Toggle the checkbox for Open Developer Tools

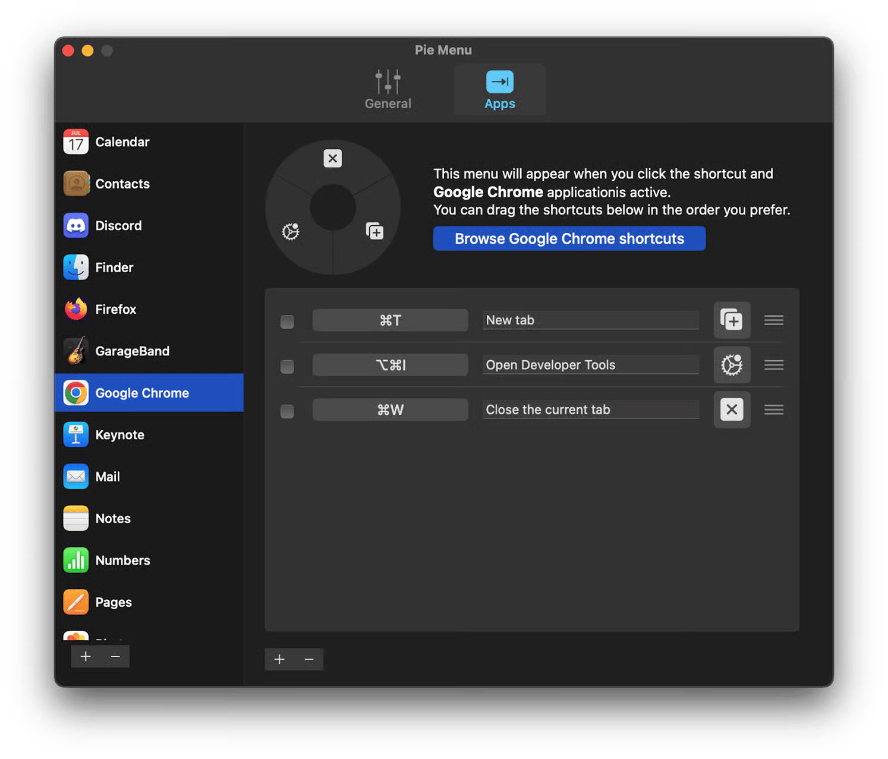[287, 366]
